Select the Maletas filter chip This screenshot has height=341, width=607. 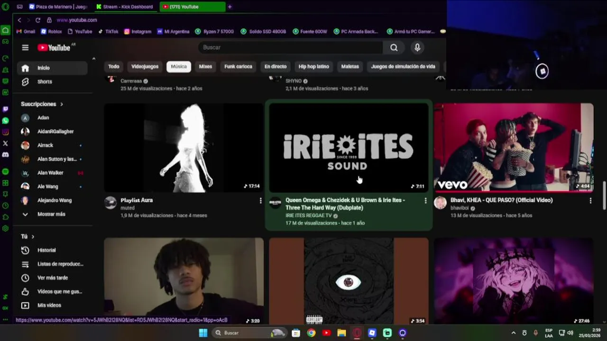[350, 67]
